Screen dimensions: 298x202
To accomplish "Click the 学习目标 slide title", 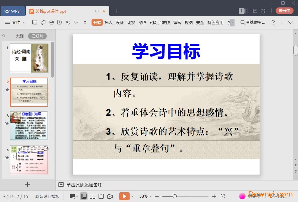I will [x=166, y=51].
